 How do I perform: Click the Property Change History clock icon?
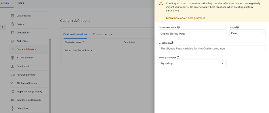[13, 92]
